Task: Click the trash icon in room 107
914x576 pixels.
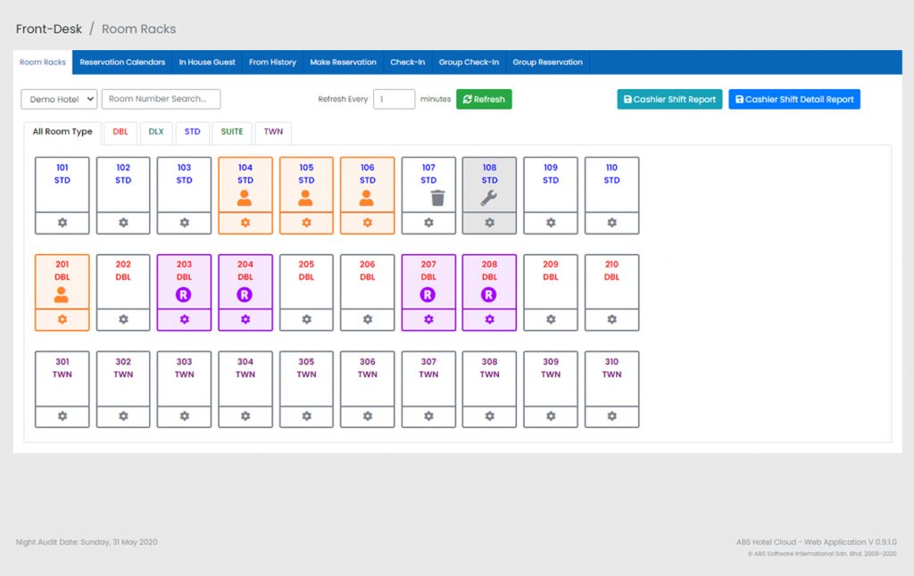Action: pos(428,198)
